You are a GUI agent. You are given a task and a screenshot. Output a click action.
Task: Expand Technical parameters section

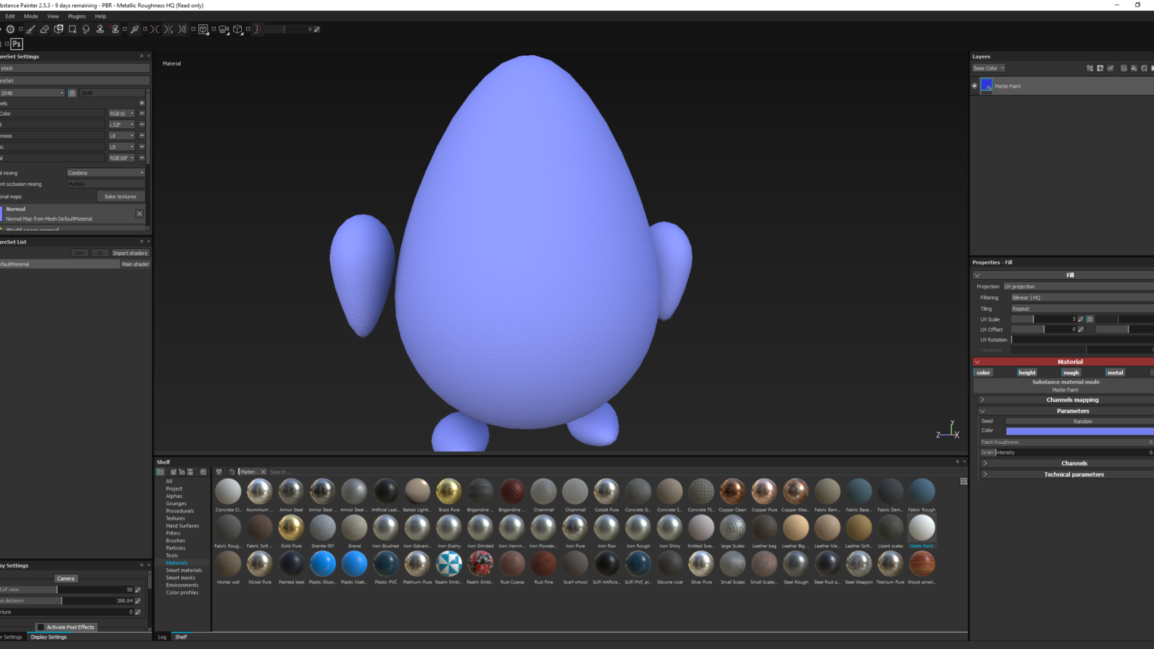tap(985, 474)
